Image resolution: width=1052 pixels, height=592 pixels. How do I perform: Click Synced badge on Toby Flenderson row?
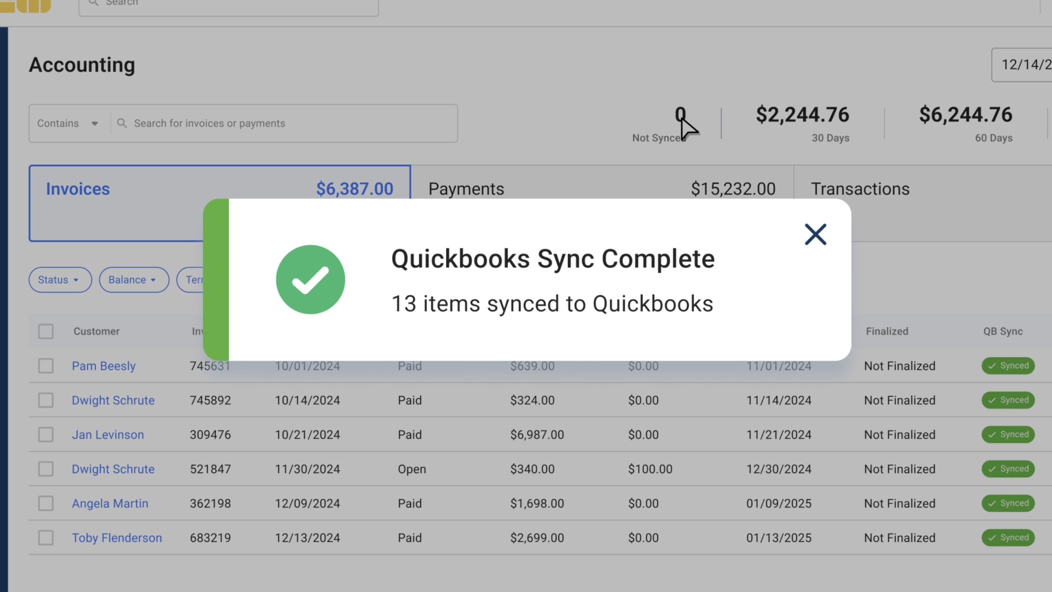(x=1008, y=537)
